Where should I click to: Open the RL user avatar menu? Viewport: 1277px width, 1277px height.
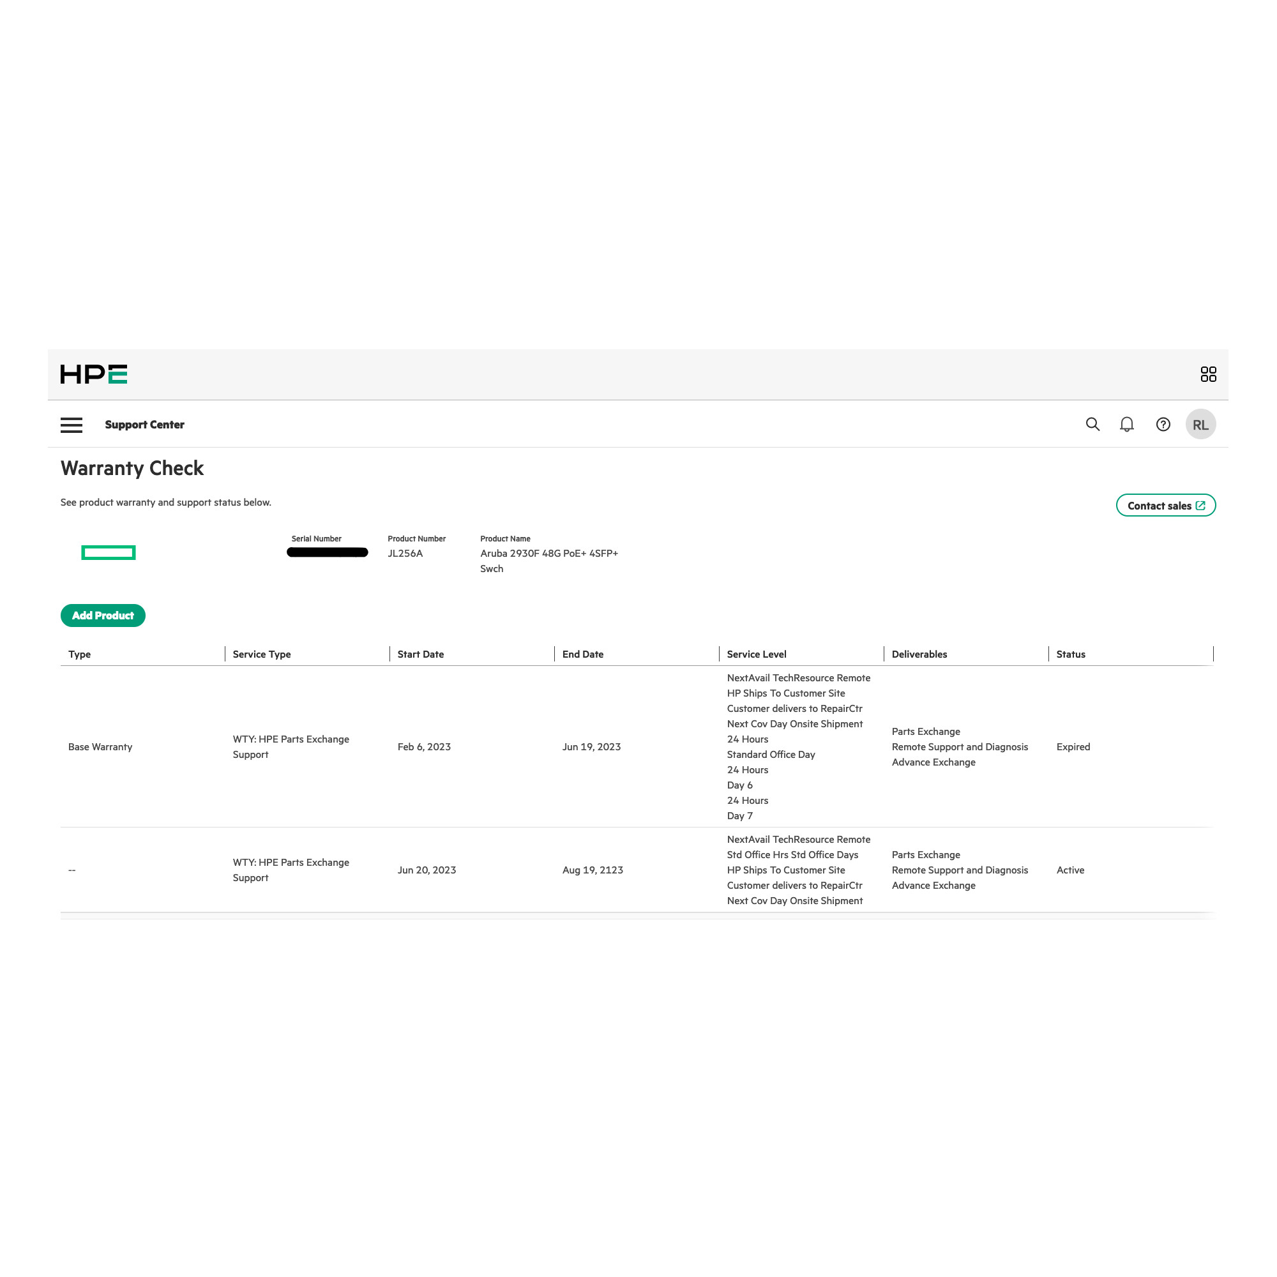pyautogui.click(x=1200, y=425)
